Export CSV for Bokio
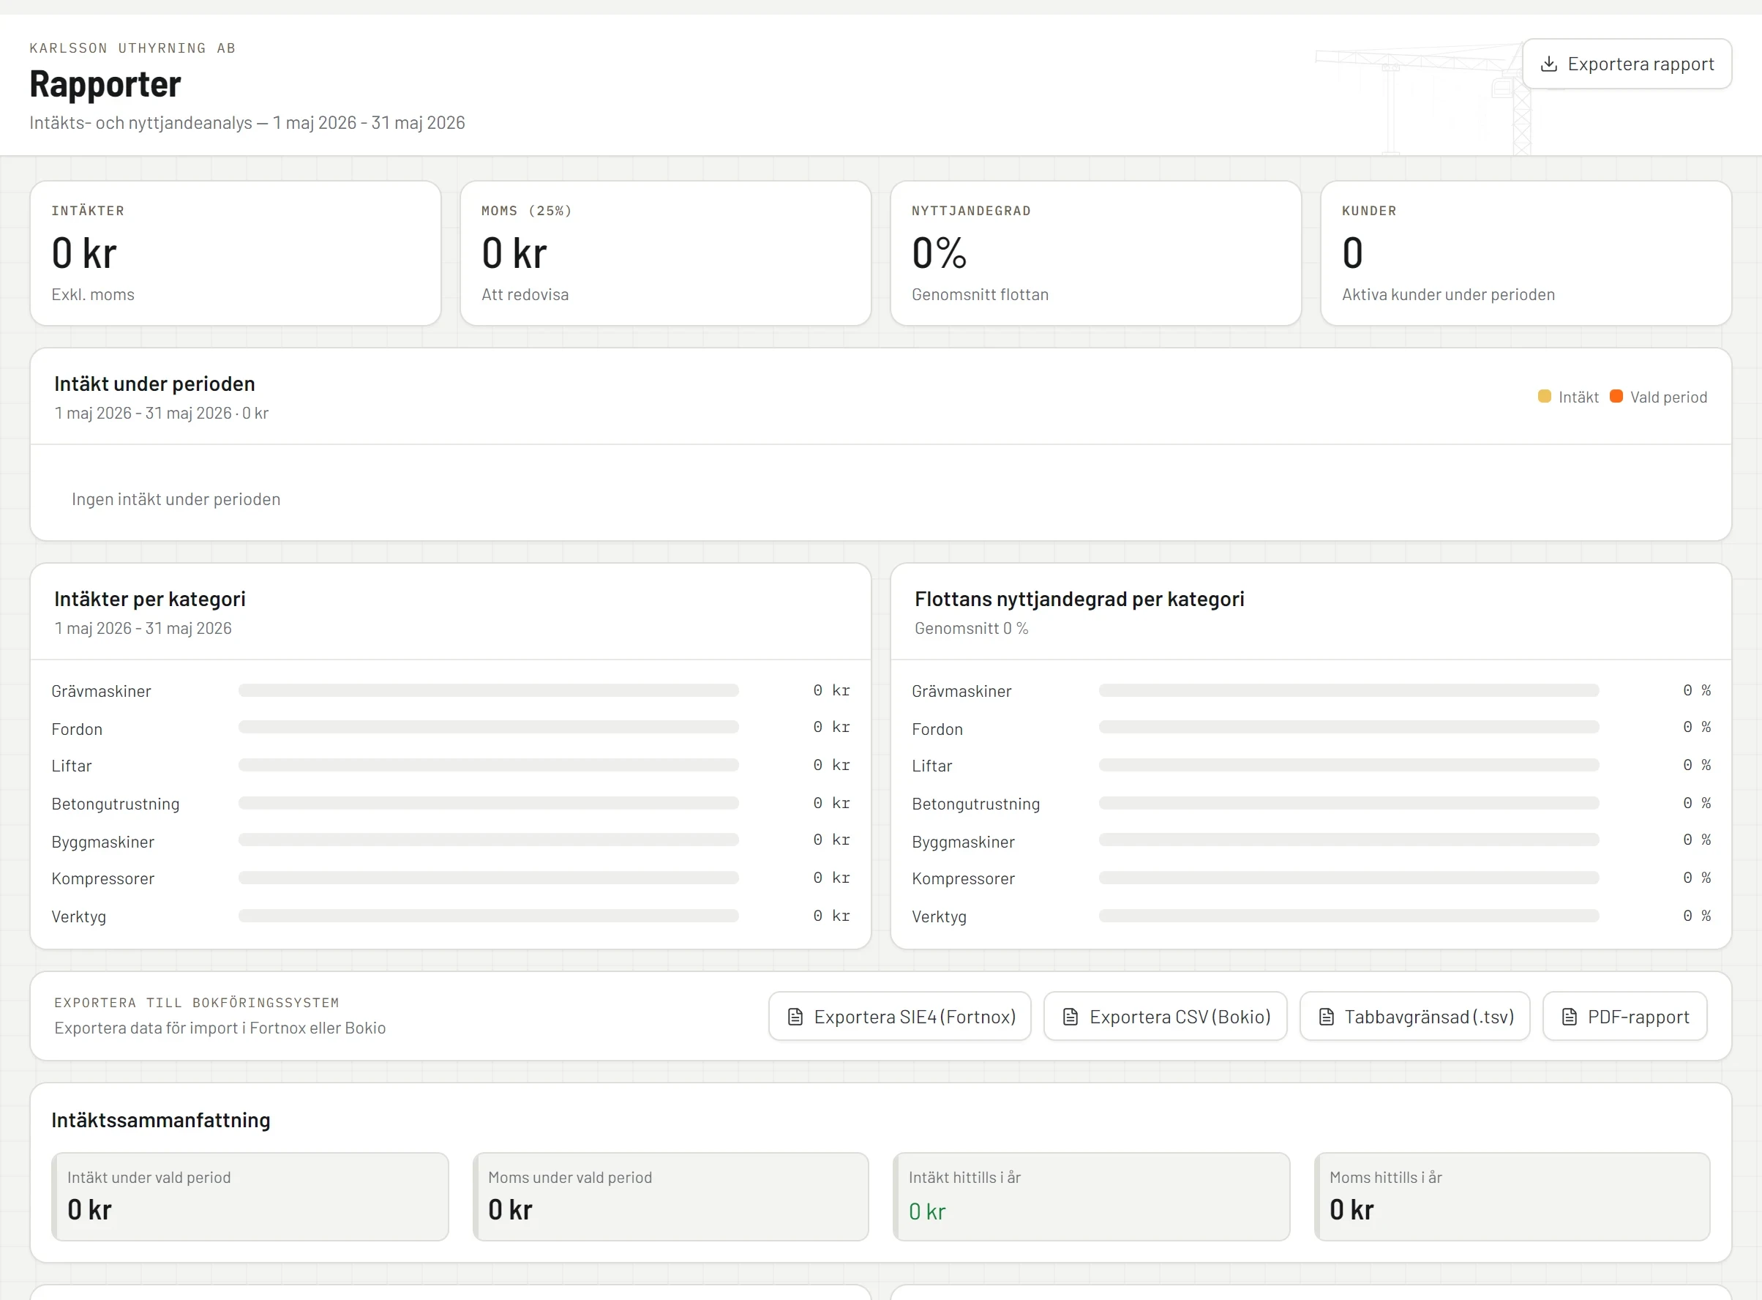The width and height of the screenshot is (1762, 1300). pyautogui.click(x=1165, y=1017)
